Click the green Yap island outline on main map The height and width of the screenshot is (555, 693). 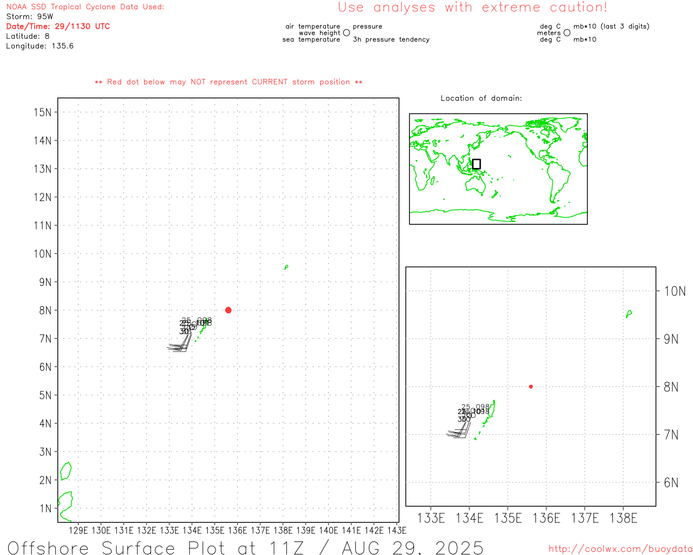tap(286, 267)
